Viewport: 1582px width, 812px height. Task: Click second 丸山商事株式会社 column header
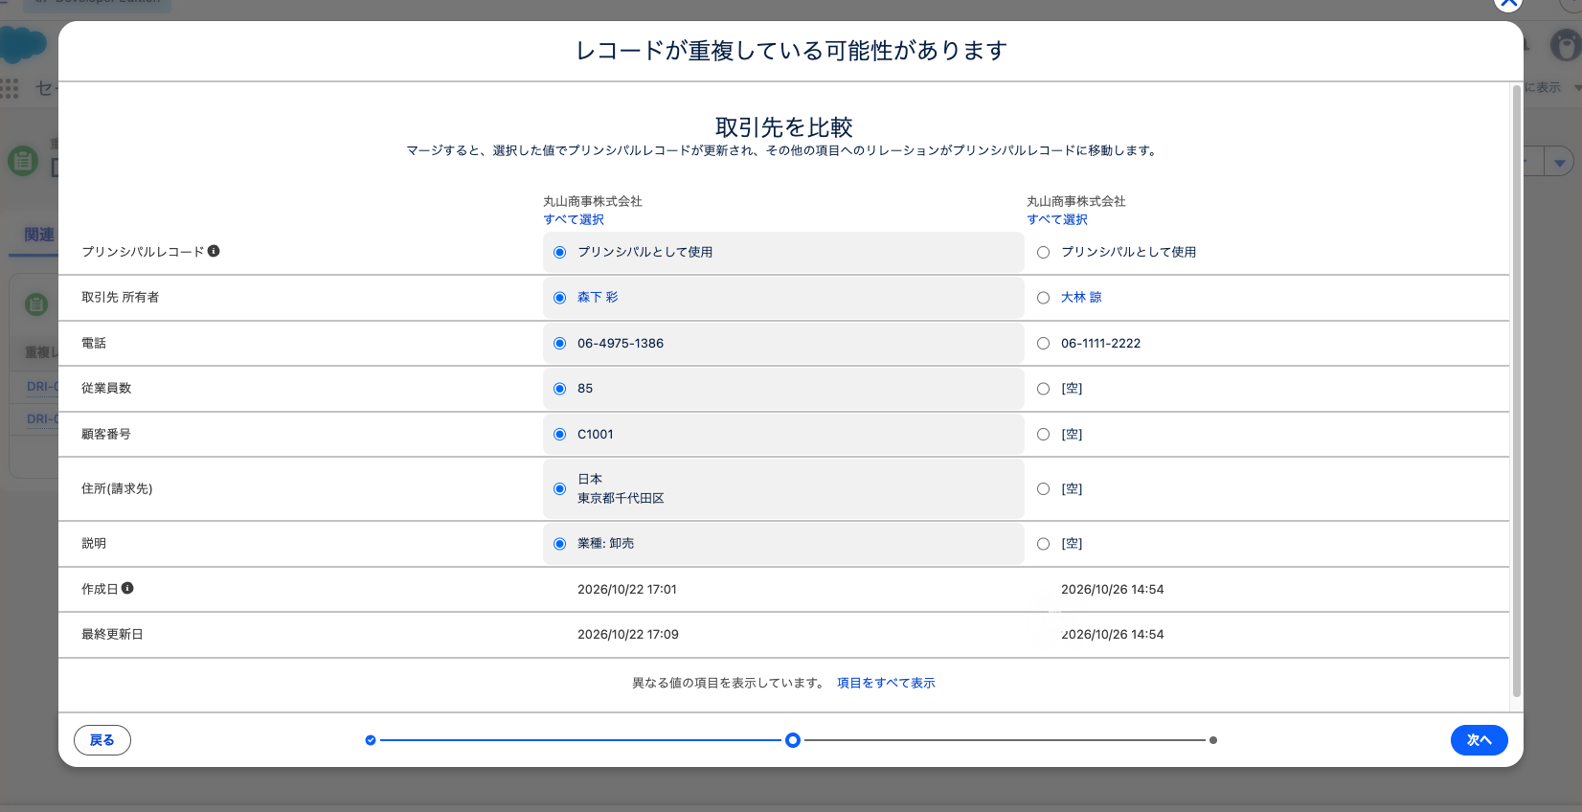[1076, 201]
